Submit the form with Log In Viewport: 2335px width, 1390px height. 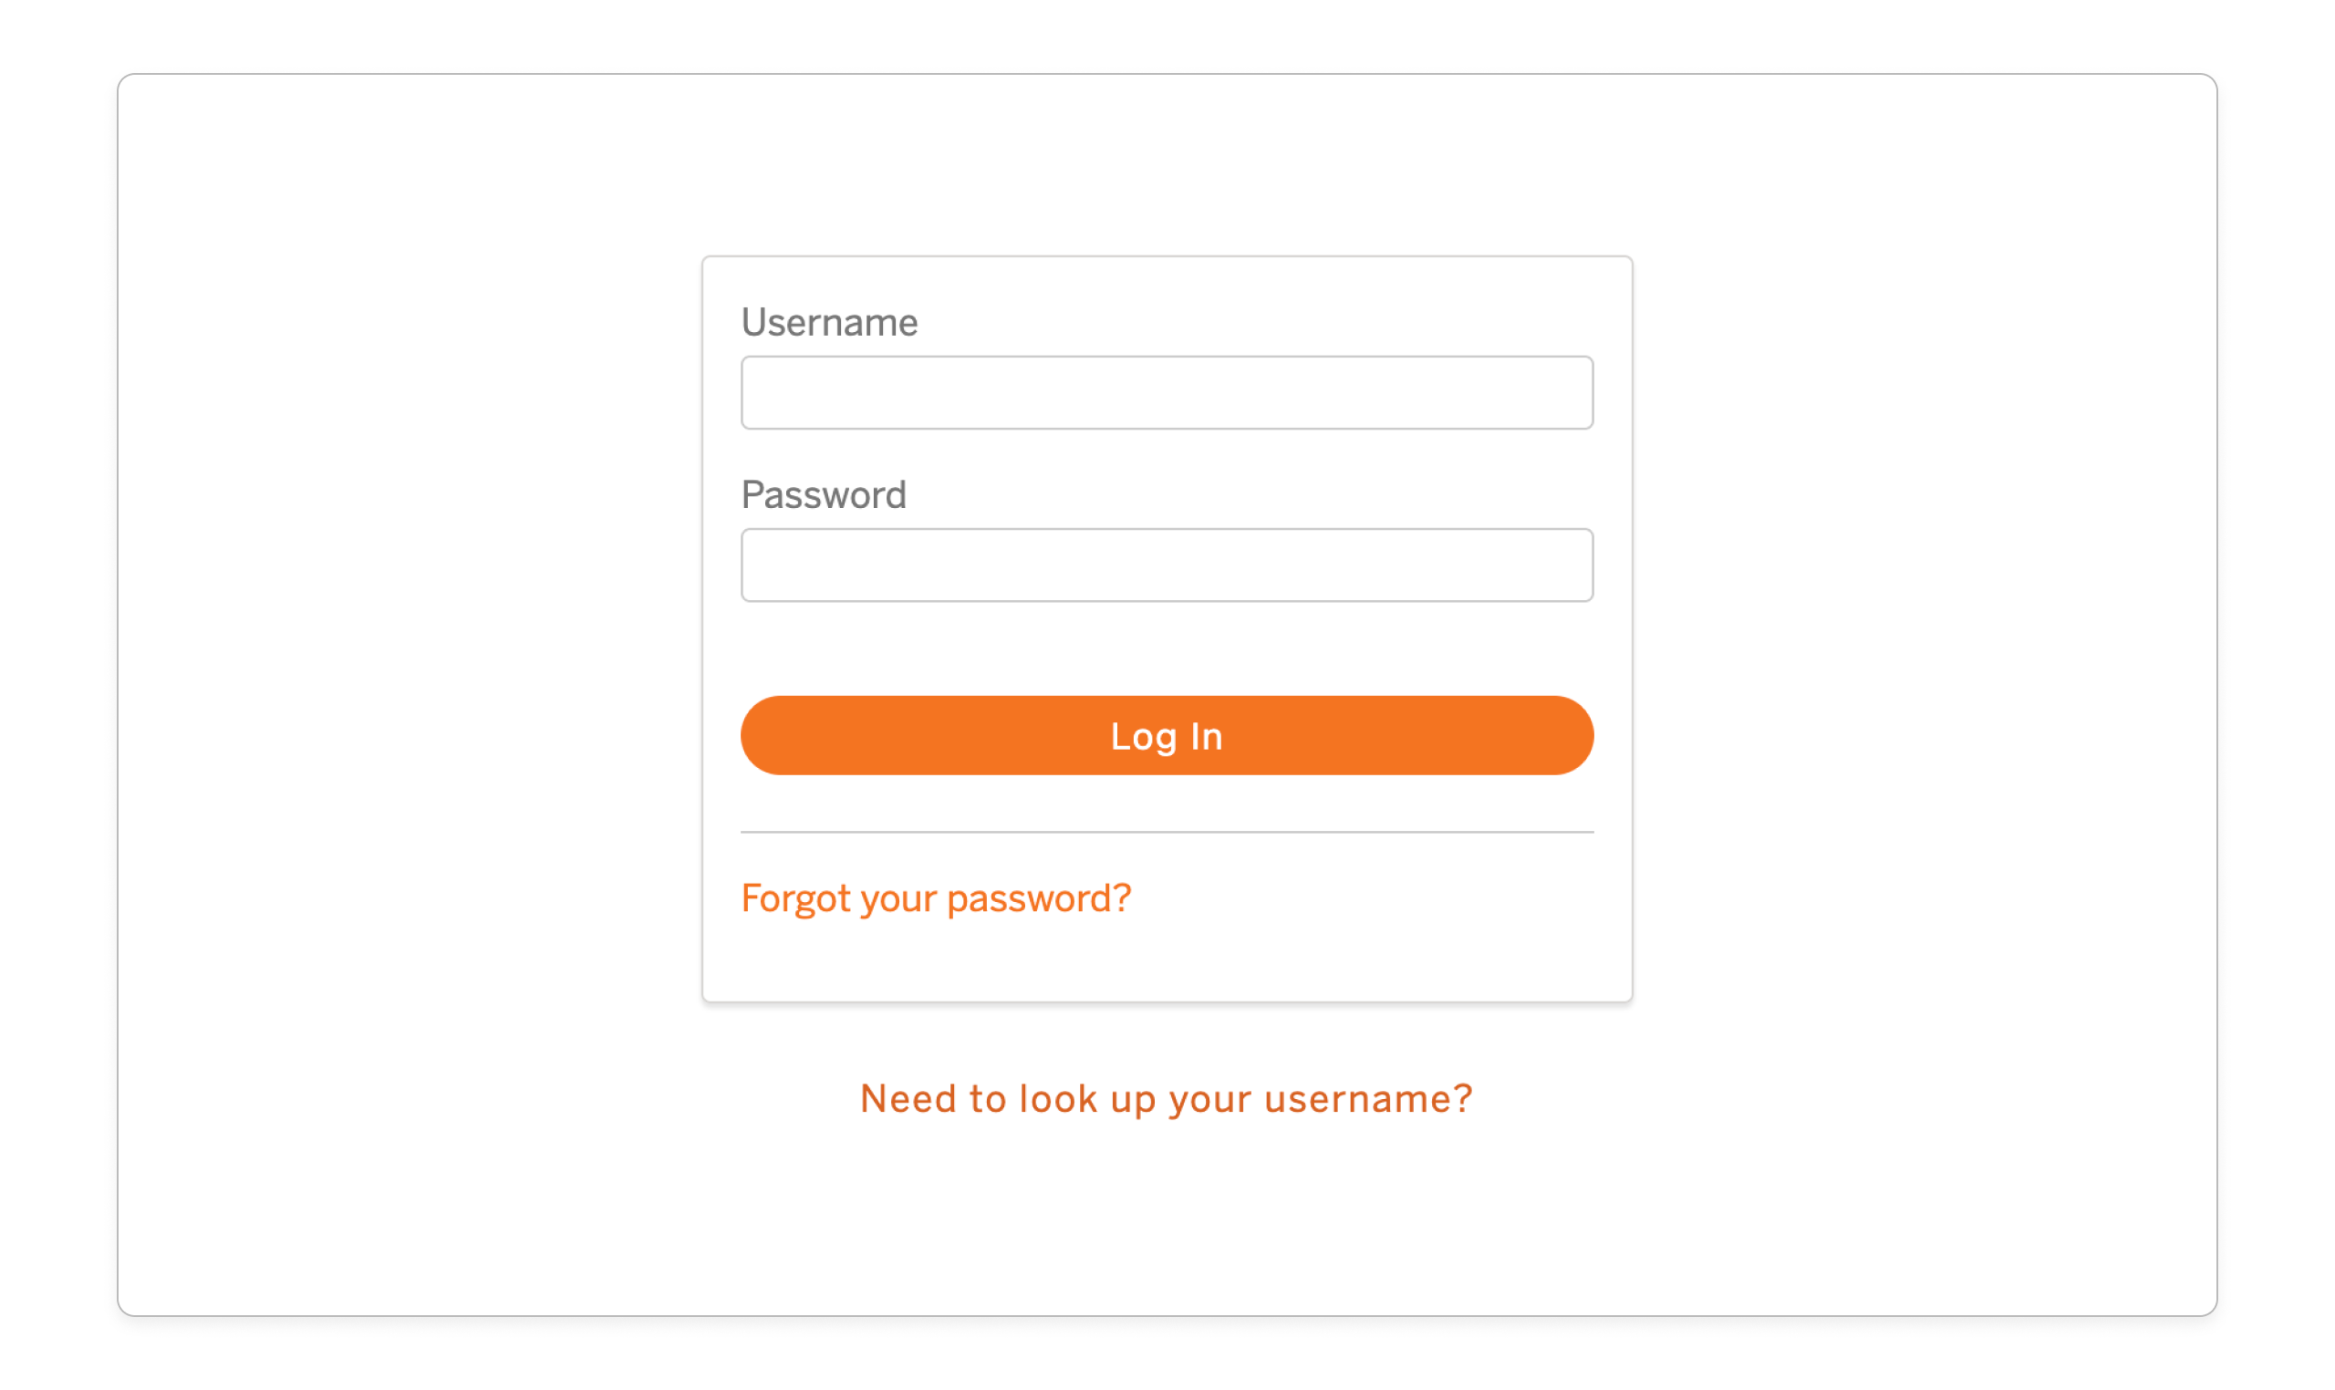pos(1166,735)
